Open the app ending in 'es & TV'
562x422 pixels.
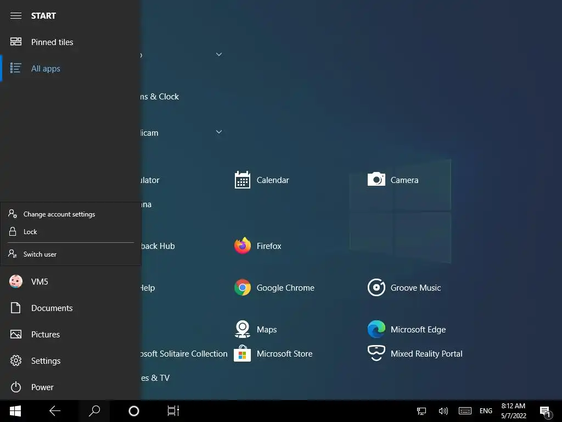coord(155,378)
